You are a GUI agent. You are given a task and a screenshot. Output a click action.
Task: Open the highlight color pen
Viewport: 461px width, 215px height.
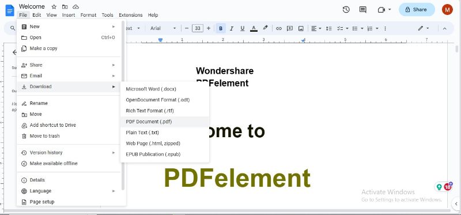coord(265,28)
